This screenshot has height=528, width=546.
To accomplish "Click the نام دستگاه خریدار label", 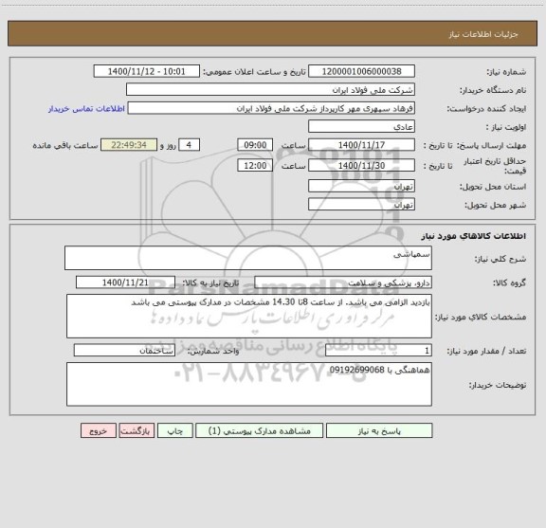I will [493, 91].
